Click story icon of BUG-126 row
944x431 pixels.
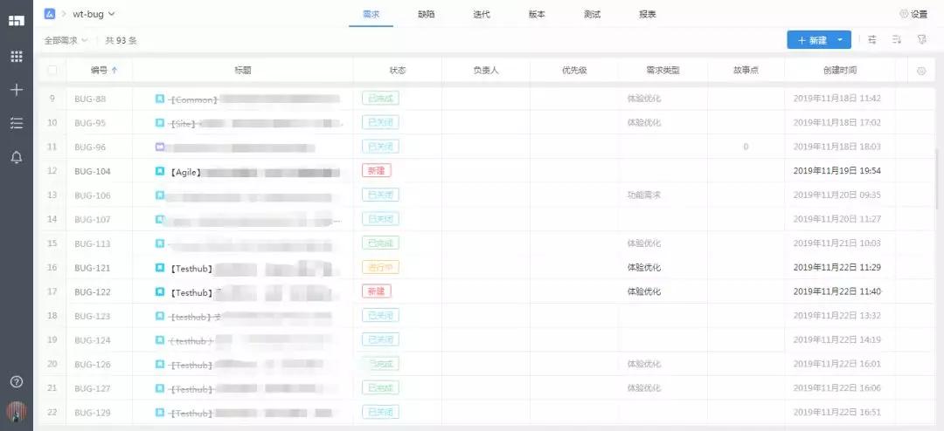coord(160,365)
